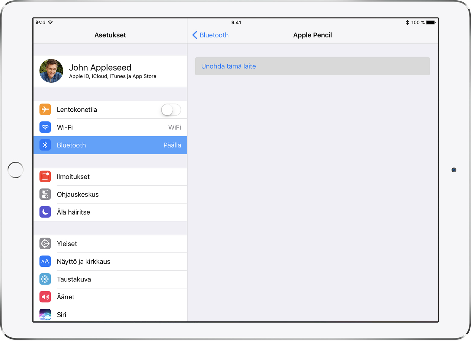Open Ilmoitukset settings
Screen dimensions: 471x341
110,177
